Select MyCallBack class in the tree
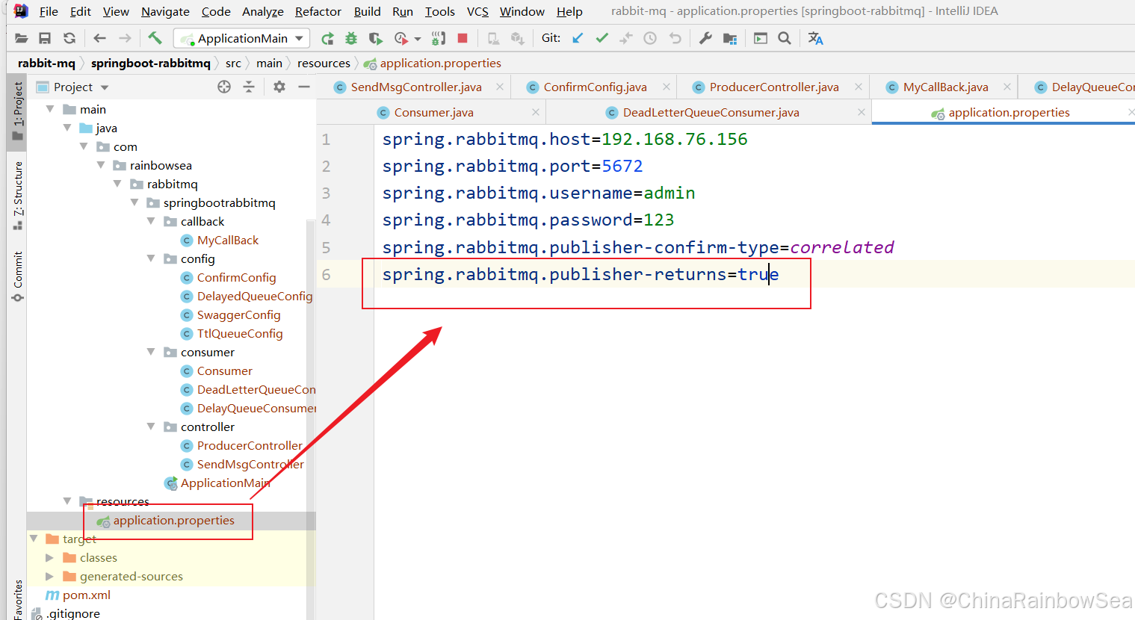Image resolution: width=1135 pixels, height=620 pixels. click(x=228, y=240)
